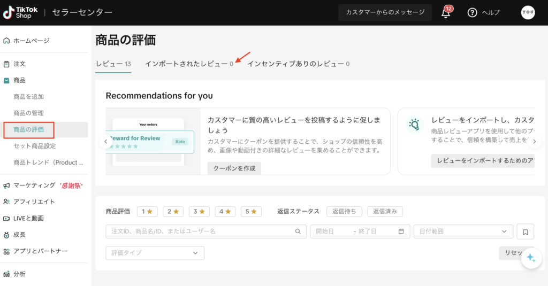Toggle the 1 star rating filter
Viewport: 548px width, 286px height.
(x=147, y=211)
